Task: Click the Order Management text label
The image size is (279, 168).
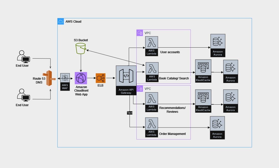Action: [x=172, y=134]
